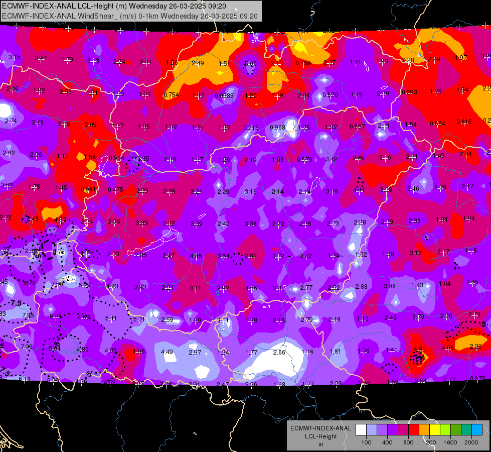
Task: Click the wind shear value '0.664'
Action: pos(437,123)
